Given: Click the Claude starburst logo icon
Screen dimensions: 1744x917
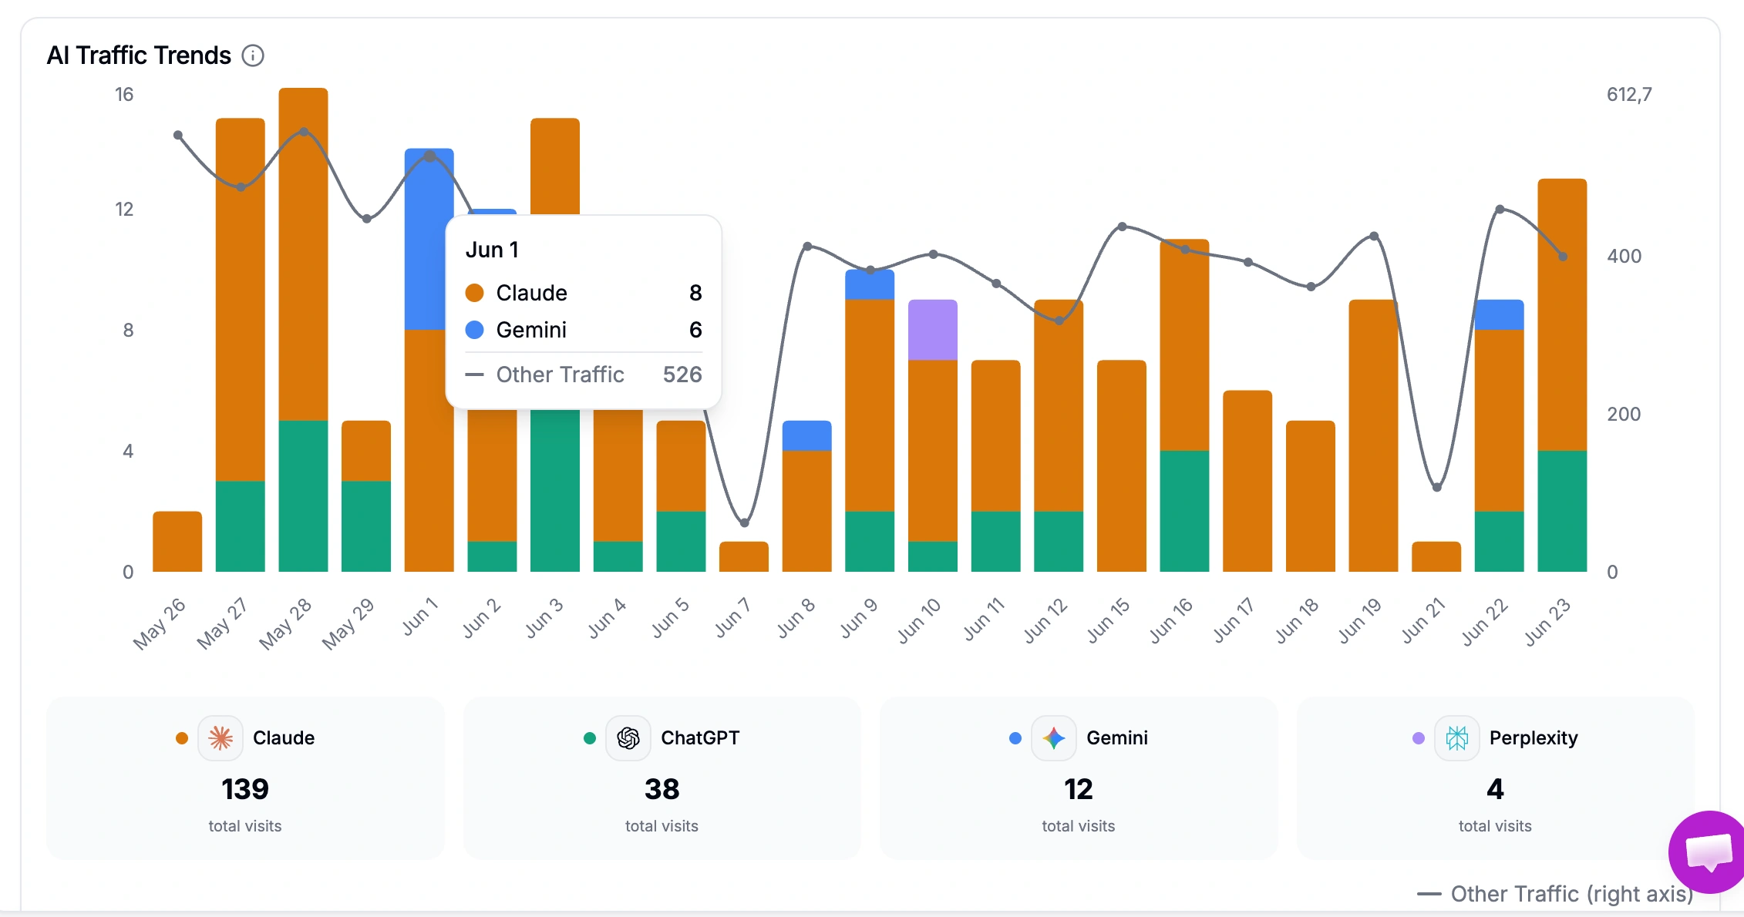Looking at the screenshot, I should [221, 738].
